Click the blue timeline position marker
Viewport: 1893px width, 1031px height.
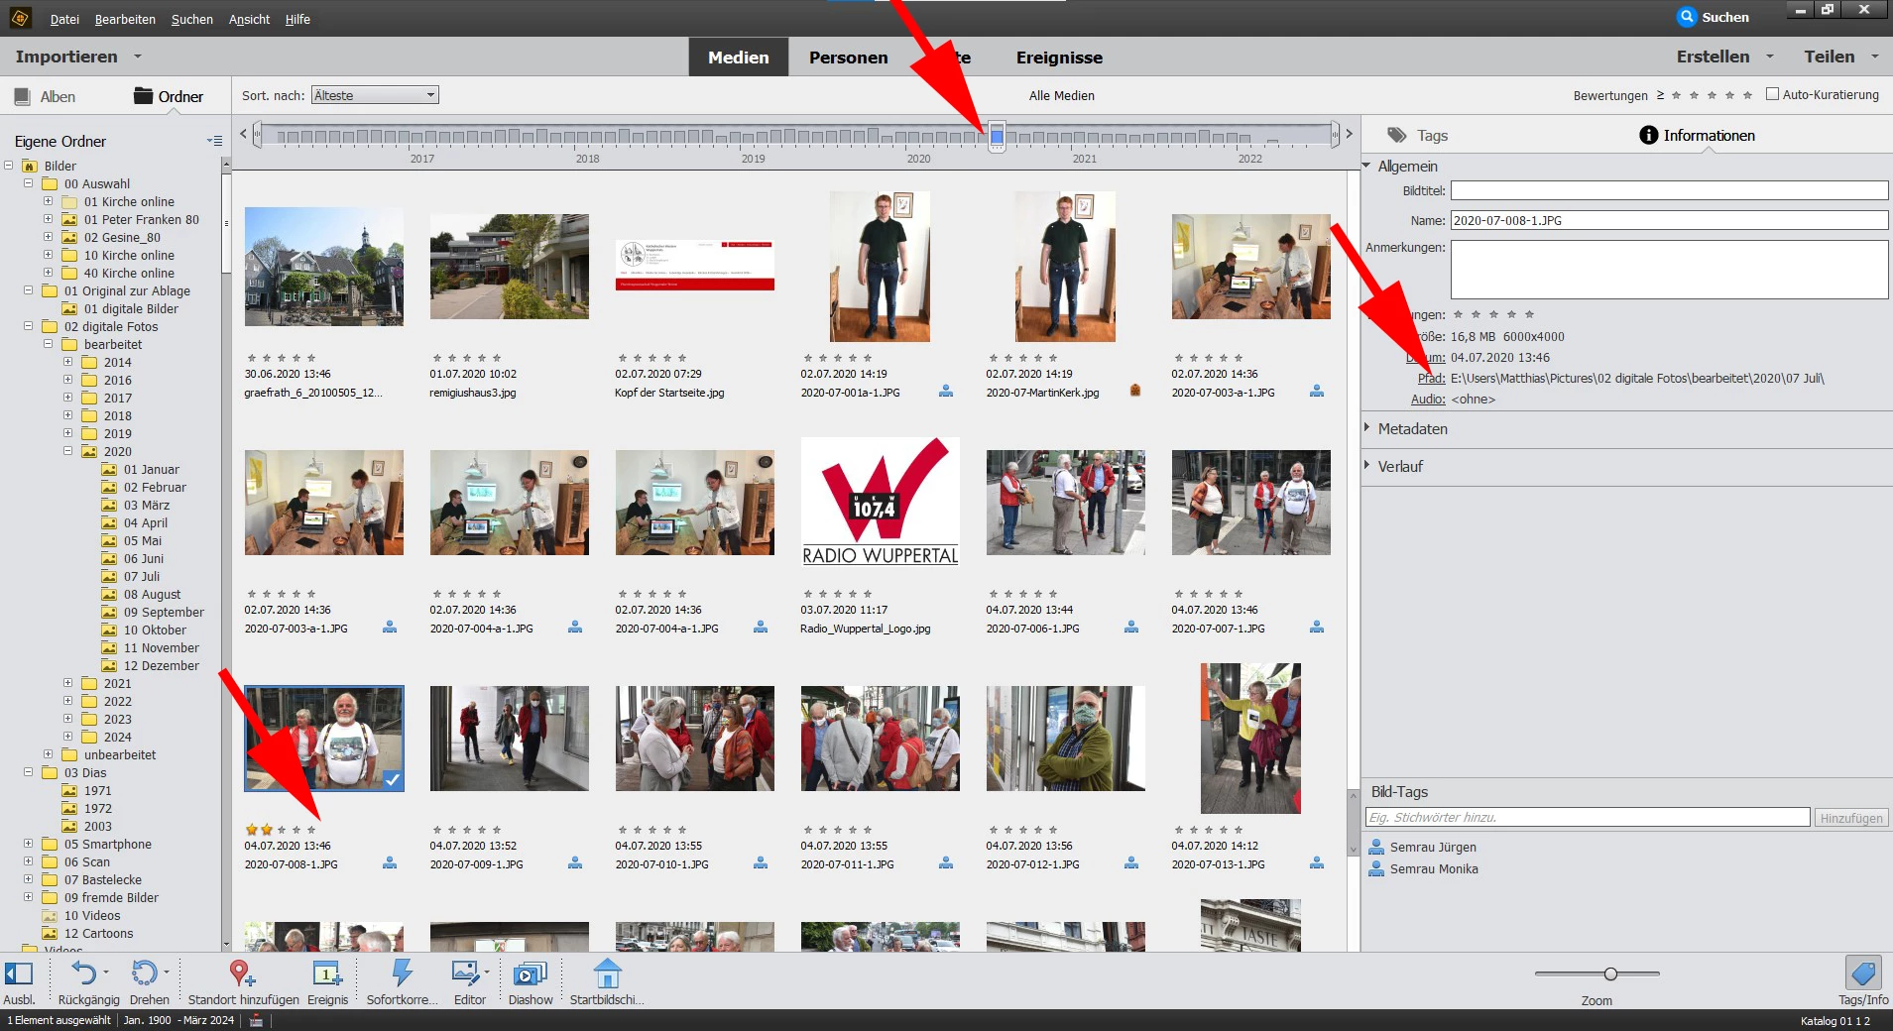pos(997,135)
